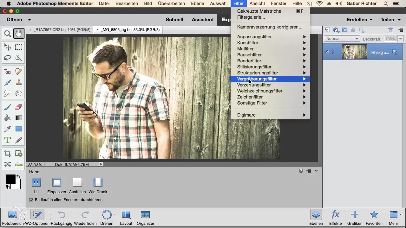Select the Recompose tool
The width and height of the screenshot is (406, 228).
pos(19,154)
